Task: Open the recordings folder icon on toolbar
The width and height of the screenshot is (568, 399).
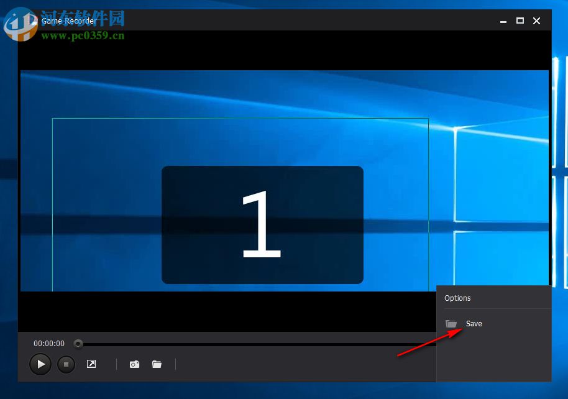Action: point(157,364)
